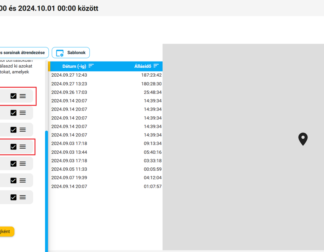Click the duration value 03:33:18
Screen dimensions: 324x252
point(153,161)
